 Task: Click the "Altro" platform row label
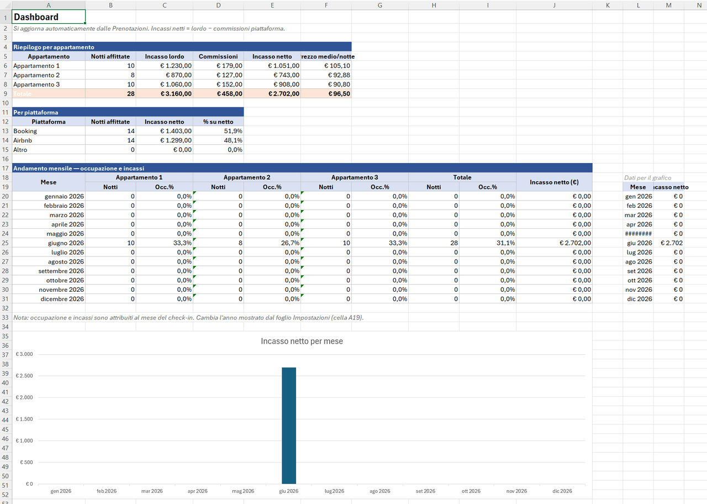(x=49, y=150)
